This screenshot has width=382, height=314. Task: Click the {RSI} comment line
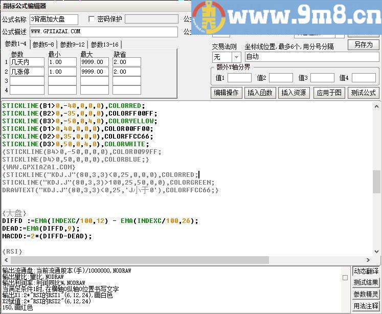tap(12, 252)
